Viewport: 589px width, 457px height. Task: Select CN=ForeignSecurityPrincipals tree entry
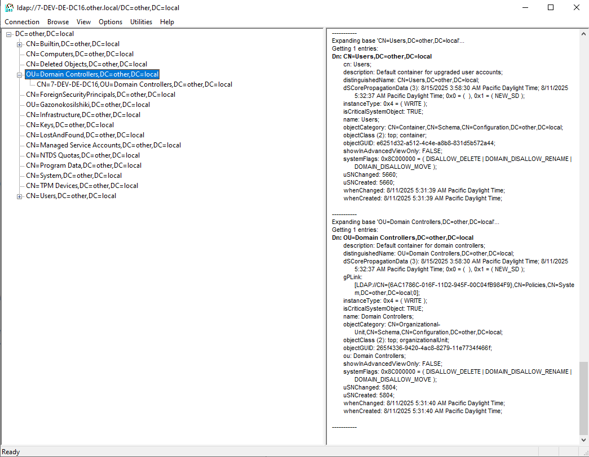click(x=100, y=95)
